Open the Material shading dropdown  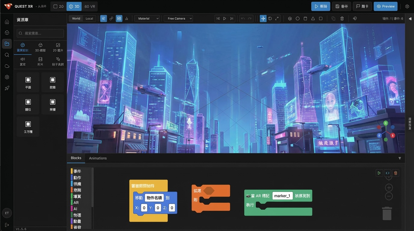(x=147, y=18)
